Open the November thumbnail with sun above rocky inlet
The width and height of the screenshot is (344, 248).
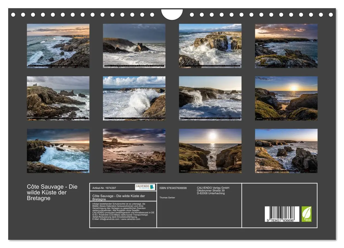point(210,151)
